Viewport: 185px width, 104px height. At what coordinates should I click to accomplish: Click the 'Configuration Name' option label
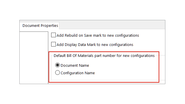pos(78,73)
